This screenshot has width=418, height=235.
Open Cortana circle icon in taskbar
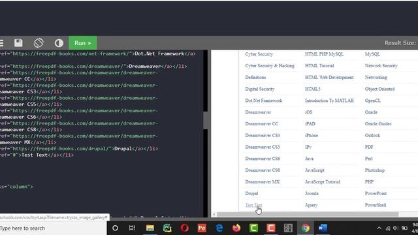point(115,228)
